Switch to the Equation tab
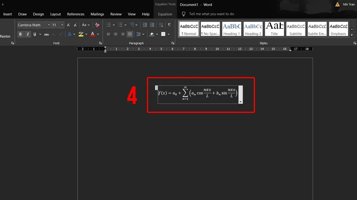The height and width of the screenshot is (200, 357). tap(165, 14)
